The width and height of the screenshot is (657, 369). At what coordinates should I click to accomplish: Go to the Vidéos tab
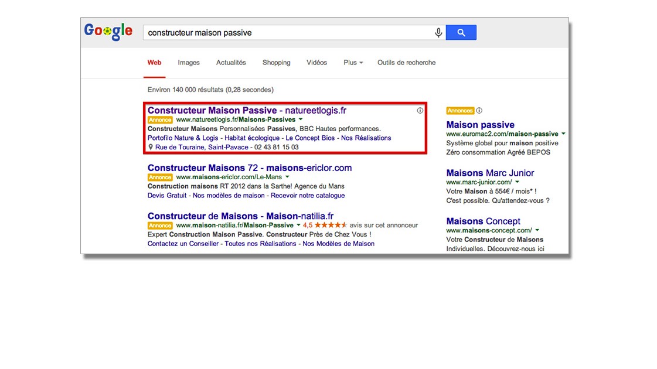point(316,63)
